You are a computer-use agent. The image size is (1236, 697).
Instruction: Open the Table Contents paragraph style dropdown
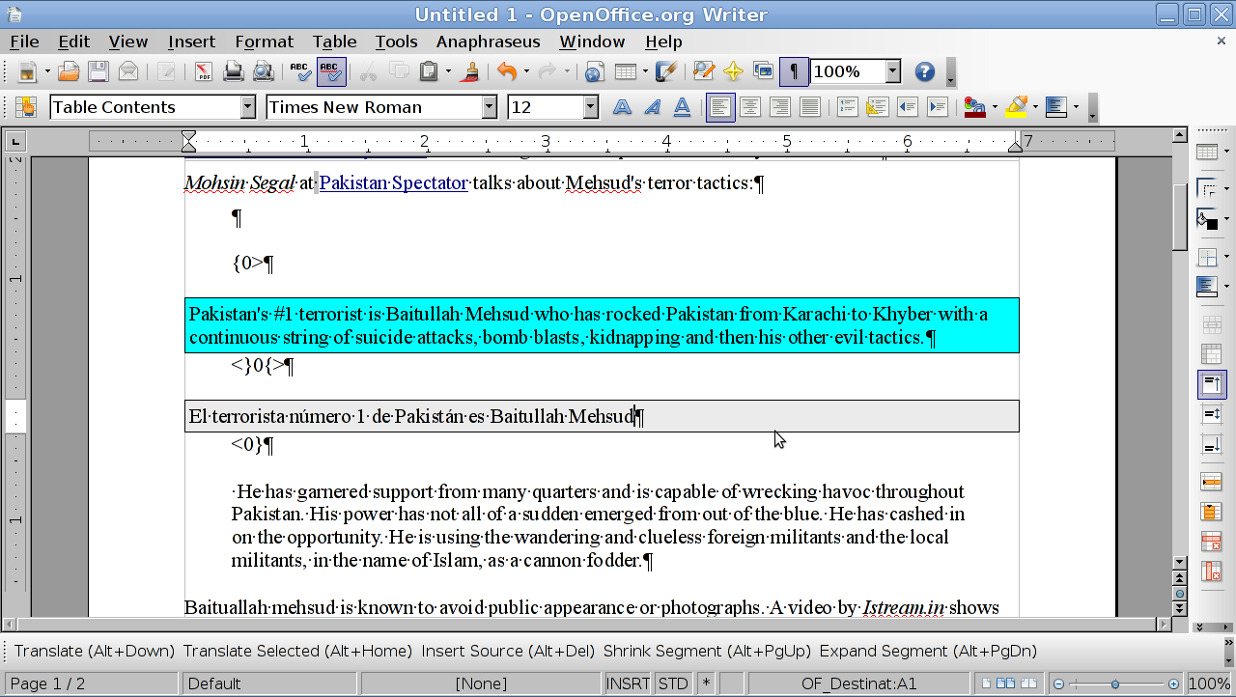247,107
